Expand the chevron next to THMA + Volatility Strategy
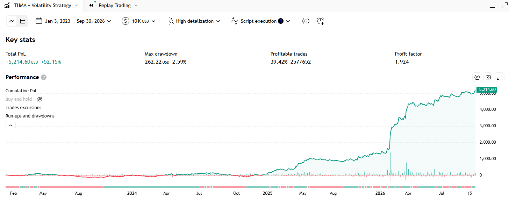 [76, 5]
